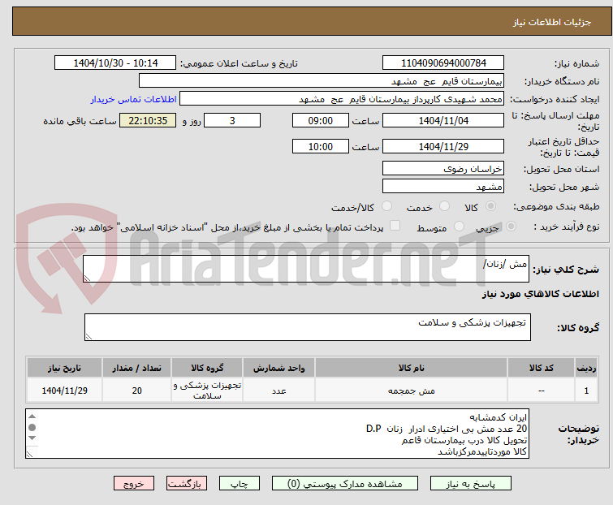
Task: Select the کالا radio button
Action: (x=490, y=206)
